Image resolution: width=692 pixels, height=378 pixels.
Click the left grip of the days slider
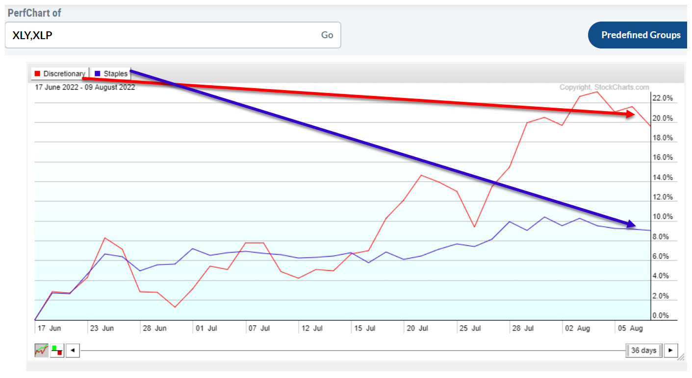coord(628,351)
